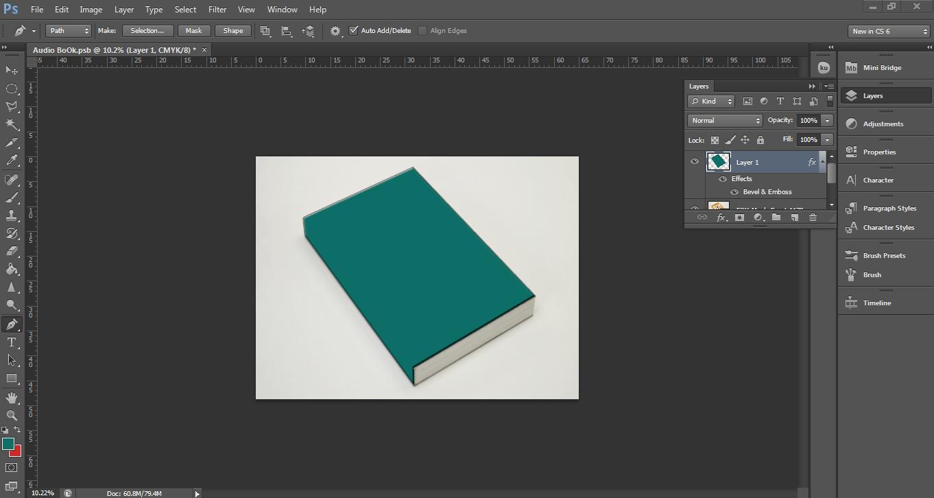Click the Selection... button

click(147, 31)
